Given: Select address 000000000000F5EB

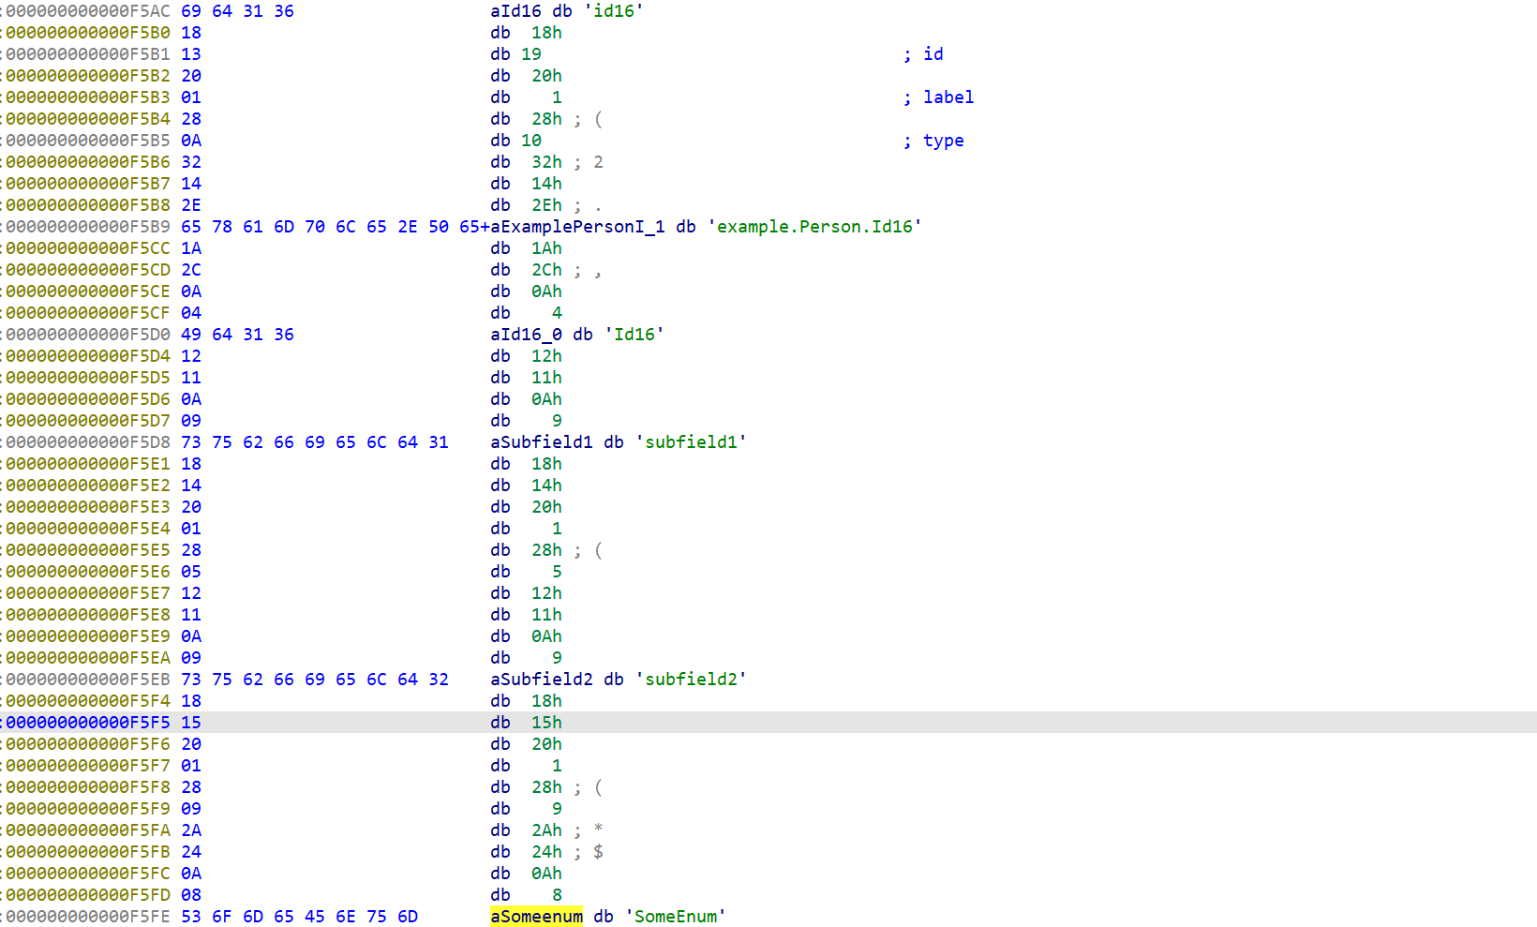Looking at the screenshot, I should point(88,680).
